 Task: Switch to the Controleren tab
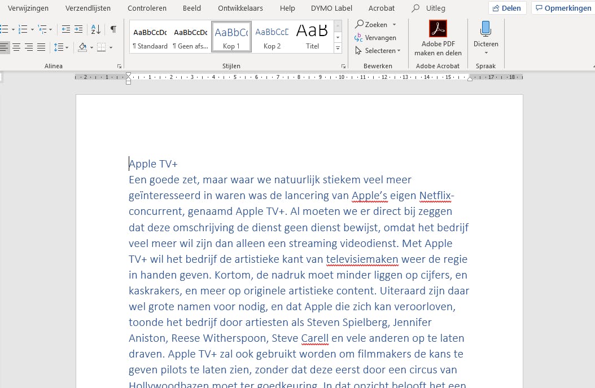147,8
